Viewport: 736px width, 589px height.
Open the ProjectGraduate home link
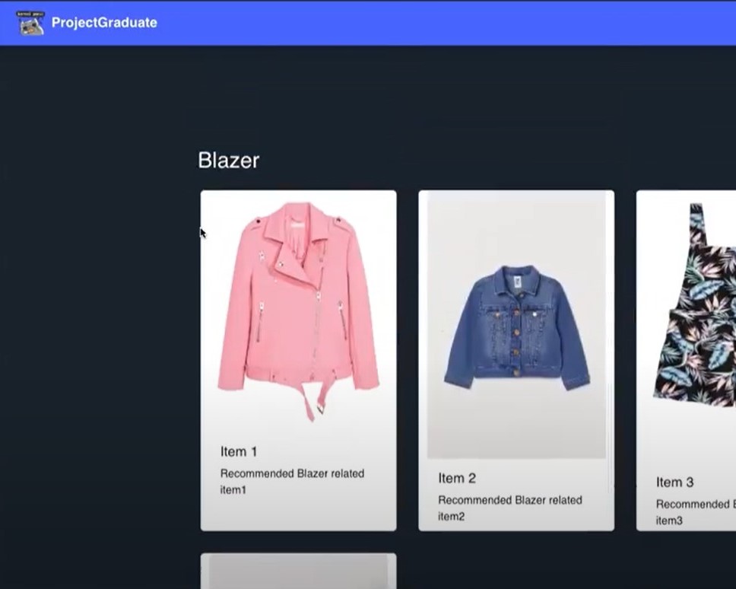[104, 23]
